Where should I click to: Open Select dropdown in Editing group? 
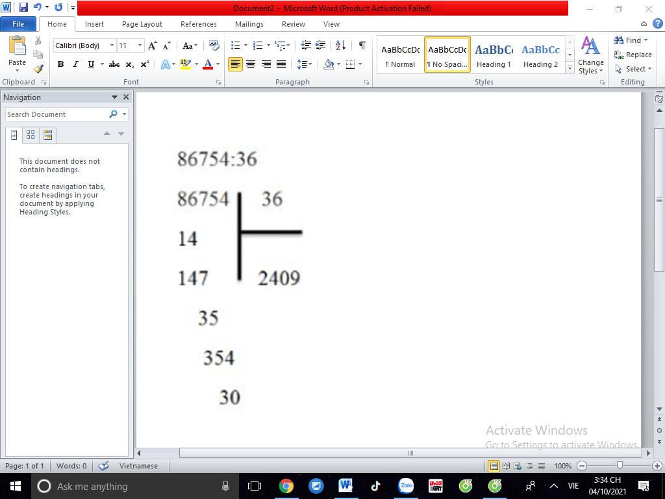[x=633, y=69]
